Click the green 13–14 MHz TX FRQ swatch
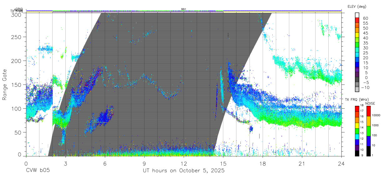Viewport: 384px width, 177px height. pos(357,130)
